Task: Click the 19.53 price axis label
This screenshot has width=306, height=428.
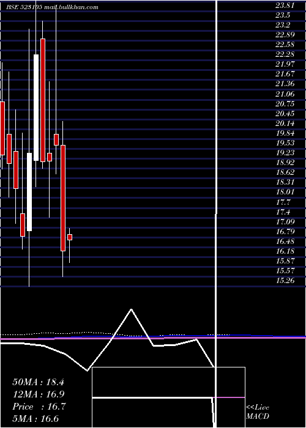Action: [x=285, y=143]
